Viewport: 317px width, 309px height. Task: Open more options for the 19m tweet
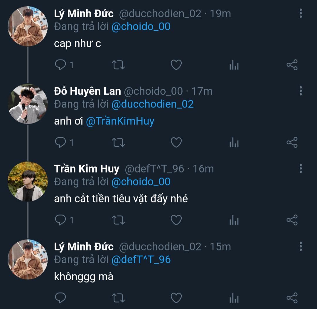pos(301,13)
